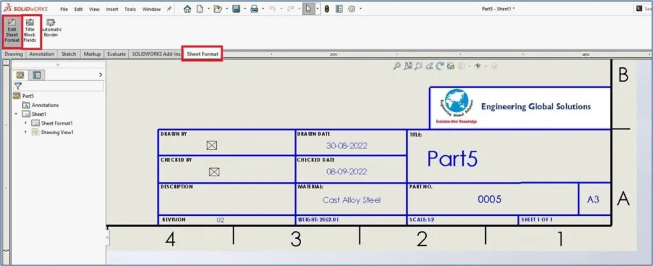Select Annotations folder in the tree

[41, 105]
